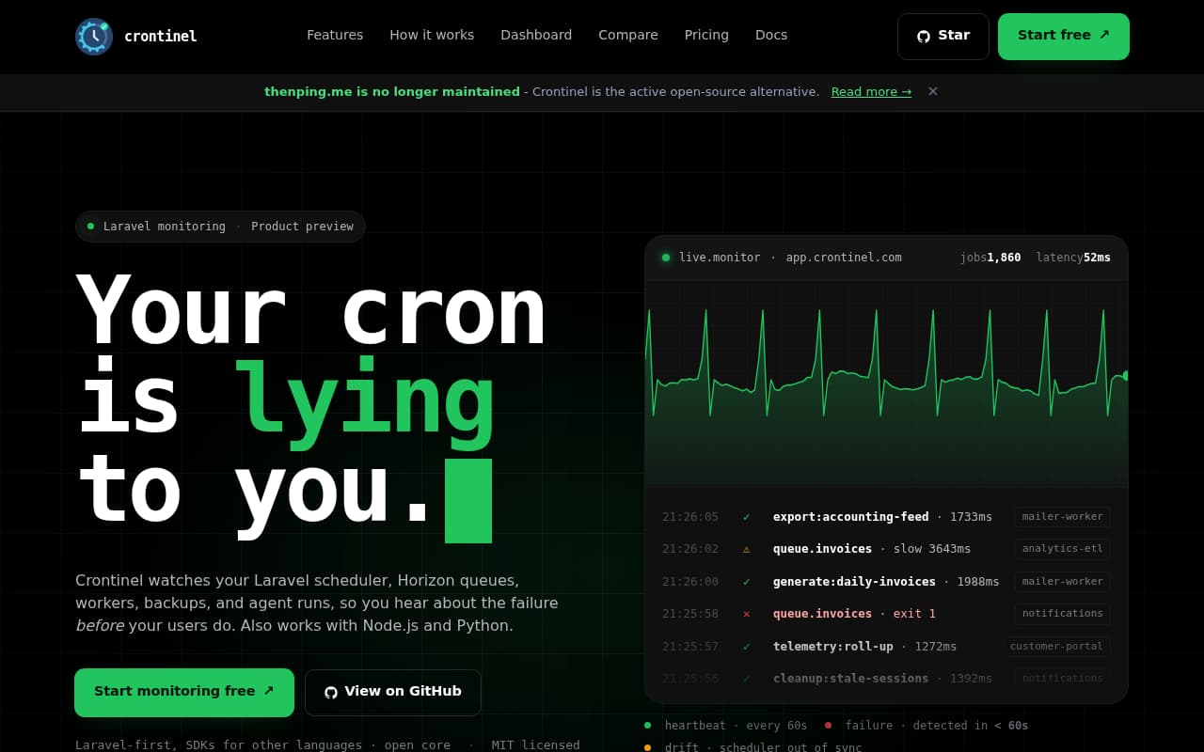Select the queue.invoices slow 3643ms entry
Viewport: 1204px width, 752px height.
[x=886, y=549]
